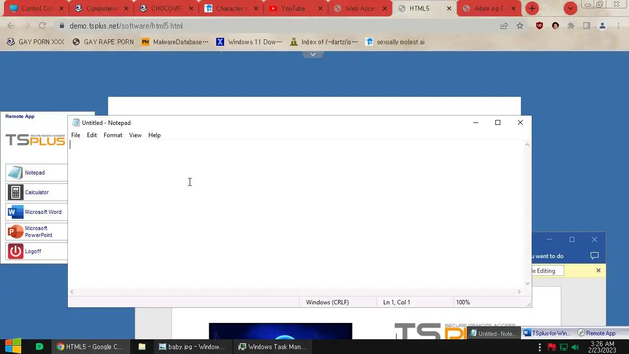Open the Index of /~dartz bookmark
This screenshot has height=354, width=629.
324,42
